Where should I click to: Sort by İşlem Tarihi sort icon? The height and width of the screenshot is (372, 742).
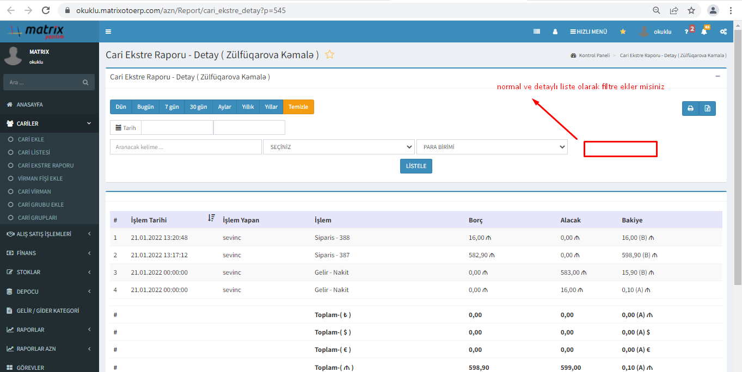(211, 218)
